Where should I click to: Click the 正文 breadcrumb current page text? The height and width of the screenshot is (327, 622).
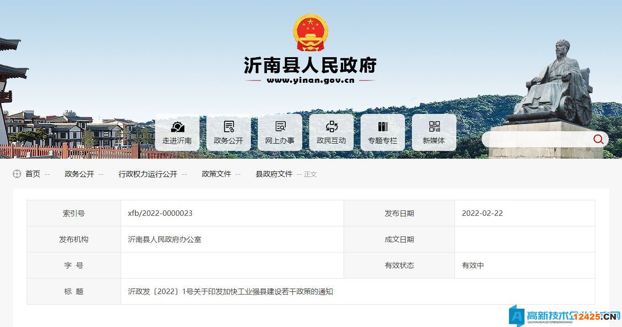(311, 174)
